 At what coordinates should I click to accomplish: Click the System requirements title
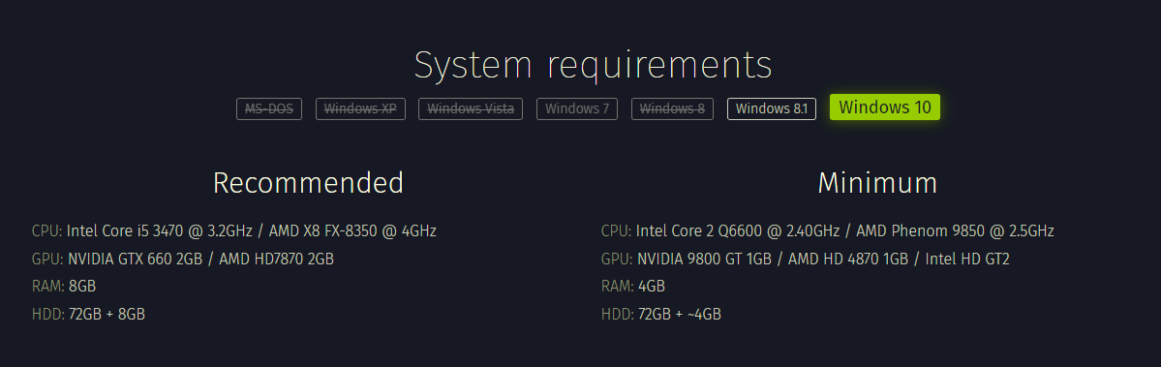pos(593,65)
